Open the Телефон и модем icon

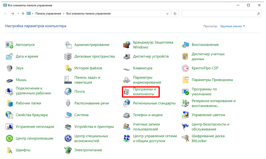point(127,115)
